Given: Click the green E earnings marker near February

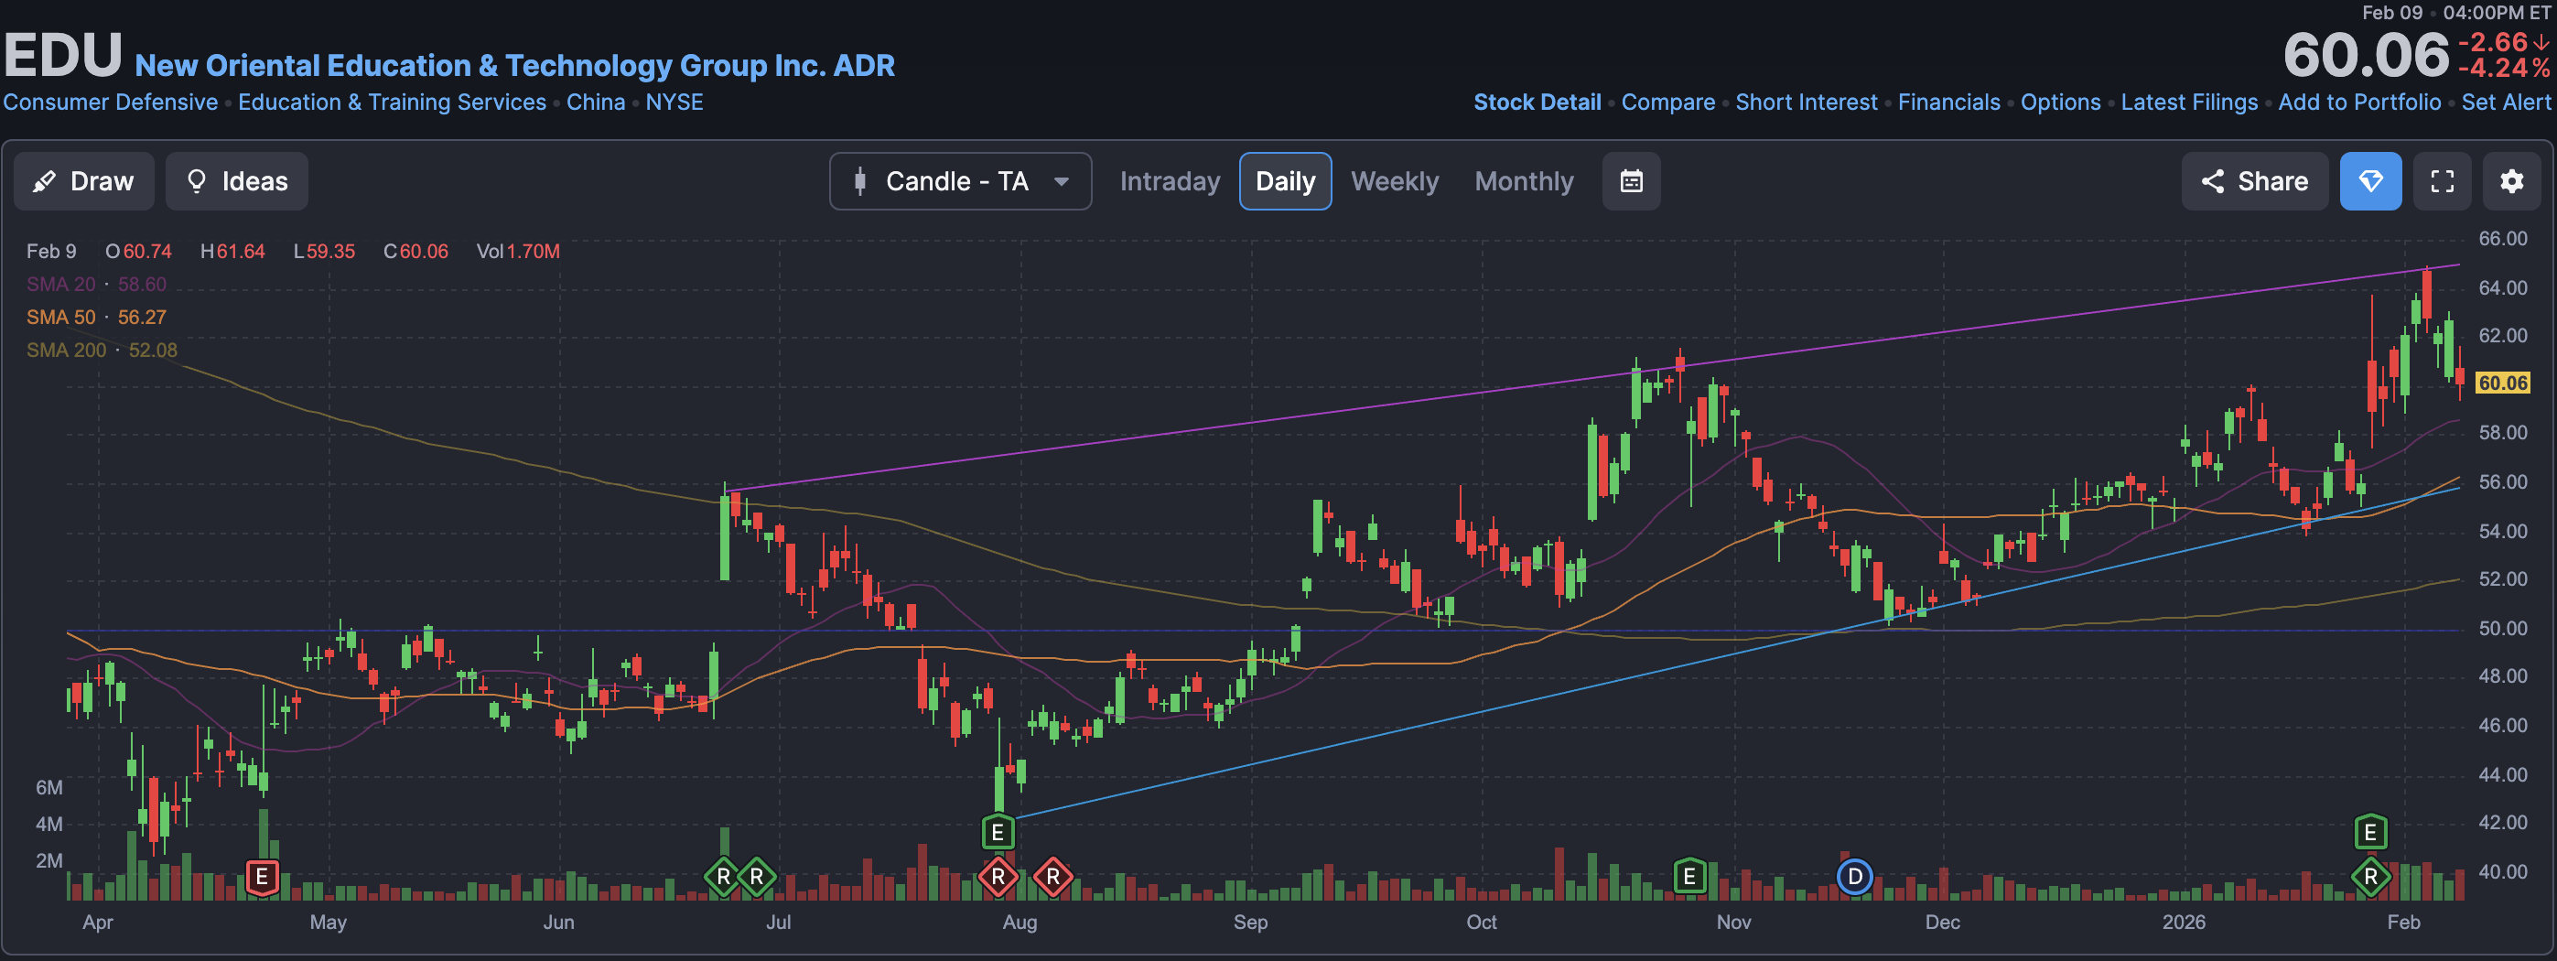Looking at the screenshot, I should 2370,832.
